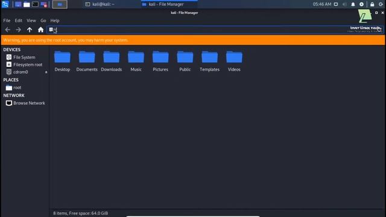Open the Kali applications menu
The width and height of the screenshot is (386, 217).
click(5, 4)
